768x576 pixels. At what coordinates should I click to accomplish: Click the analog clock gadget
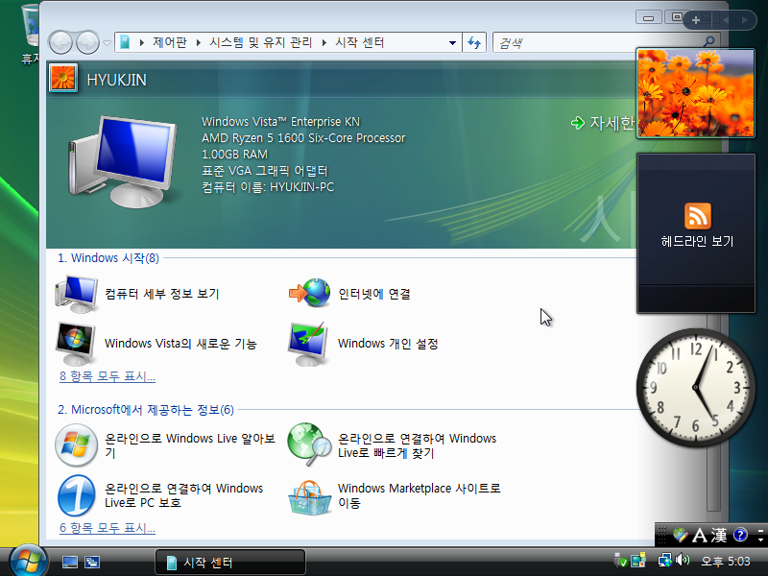(695, 388)
